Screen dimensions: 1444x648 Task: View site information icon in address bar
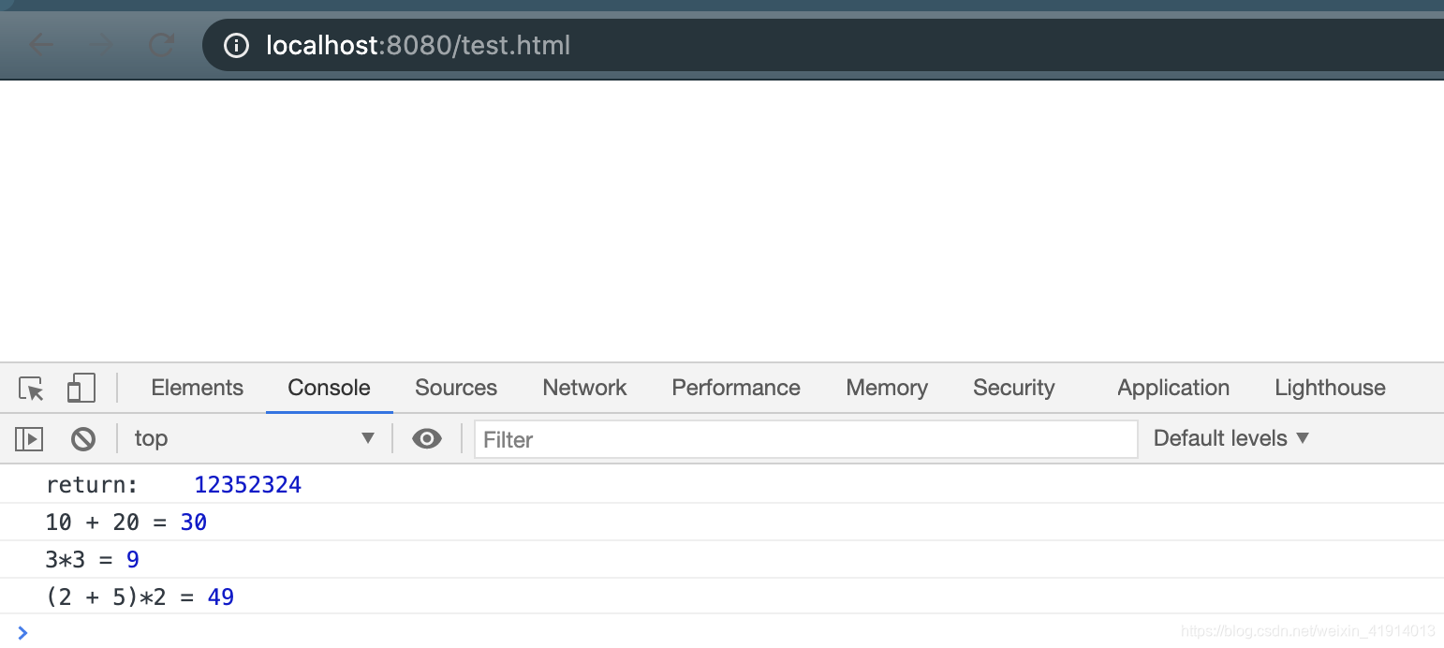pyautogui.click(x=237, y=45)
